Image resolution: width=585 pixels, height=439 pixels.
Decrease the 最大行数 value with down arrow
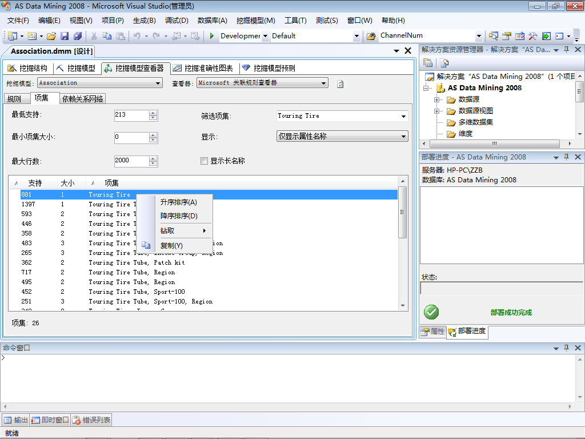pos(153,163)
